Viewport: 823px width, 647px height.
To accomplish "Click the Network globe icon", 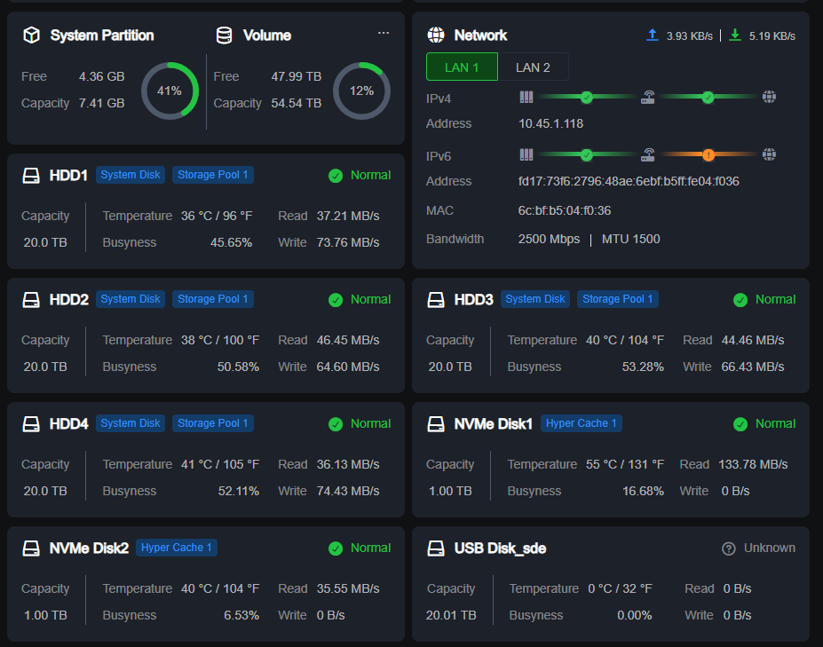I will (x=436, y=36).
